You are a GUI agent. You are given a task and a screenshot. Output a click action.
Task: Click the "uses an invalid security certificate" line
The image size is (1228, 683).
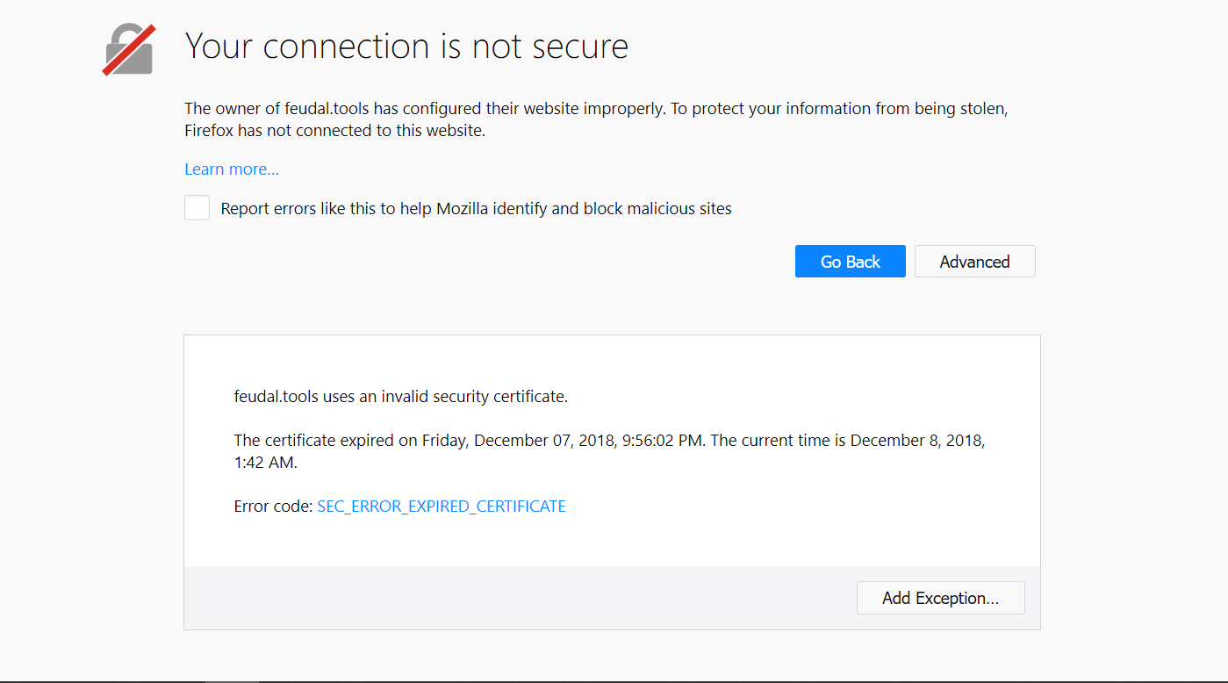(x=445, y=397)
